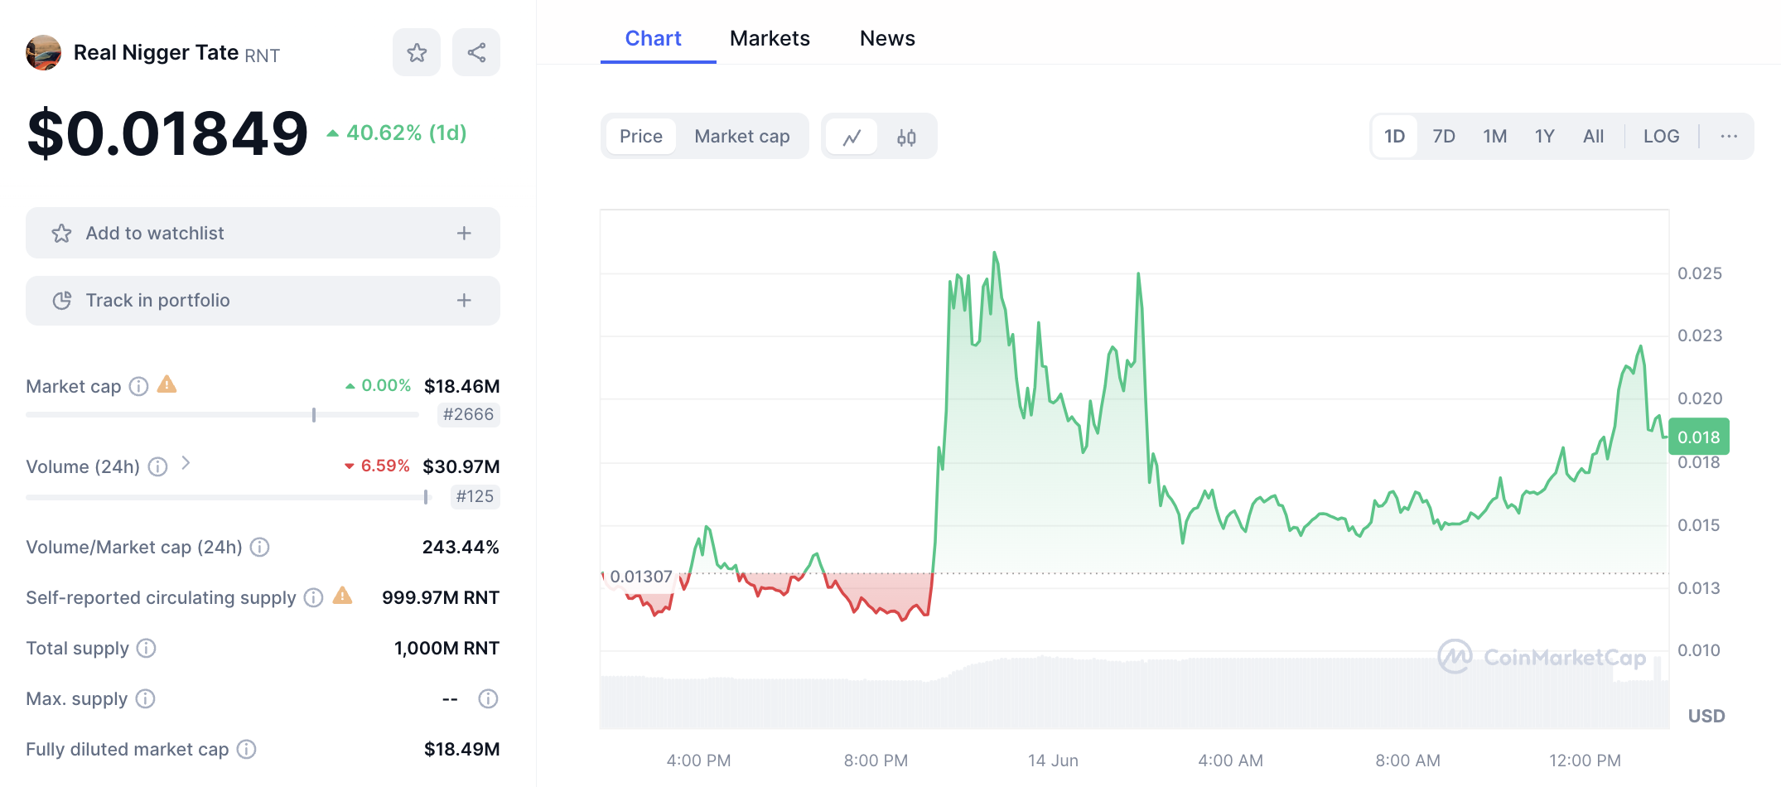Select the line chart view icon
The height and width of the screenshot is (787, 1781).
(852, 137)
